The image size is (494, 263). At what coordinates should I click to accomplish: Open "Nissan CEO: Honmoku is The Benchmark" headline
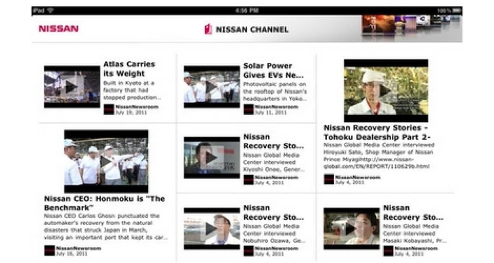click(104, 203)
